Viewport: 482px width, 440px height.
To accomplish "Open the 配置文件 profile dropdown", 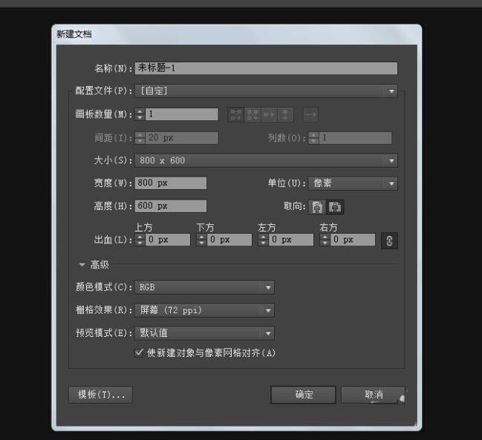I will pos(266,91).
